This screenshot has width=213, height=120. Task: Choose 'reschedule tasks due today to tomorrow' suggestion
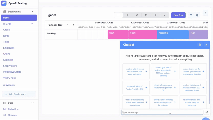(193, 102)
